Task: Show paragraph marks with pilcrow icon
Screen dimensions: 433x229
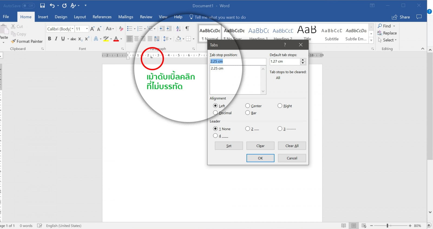Action: pyautogui.click(x=187, y=29)
